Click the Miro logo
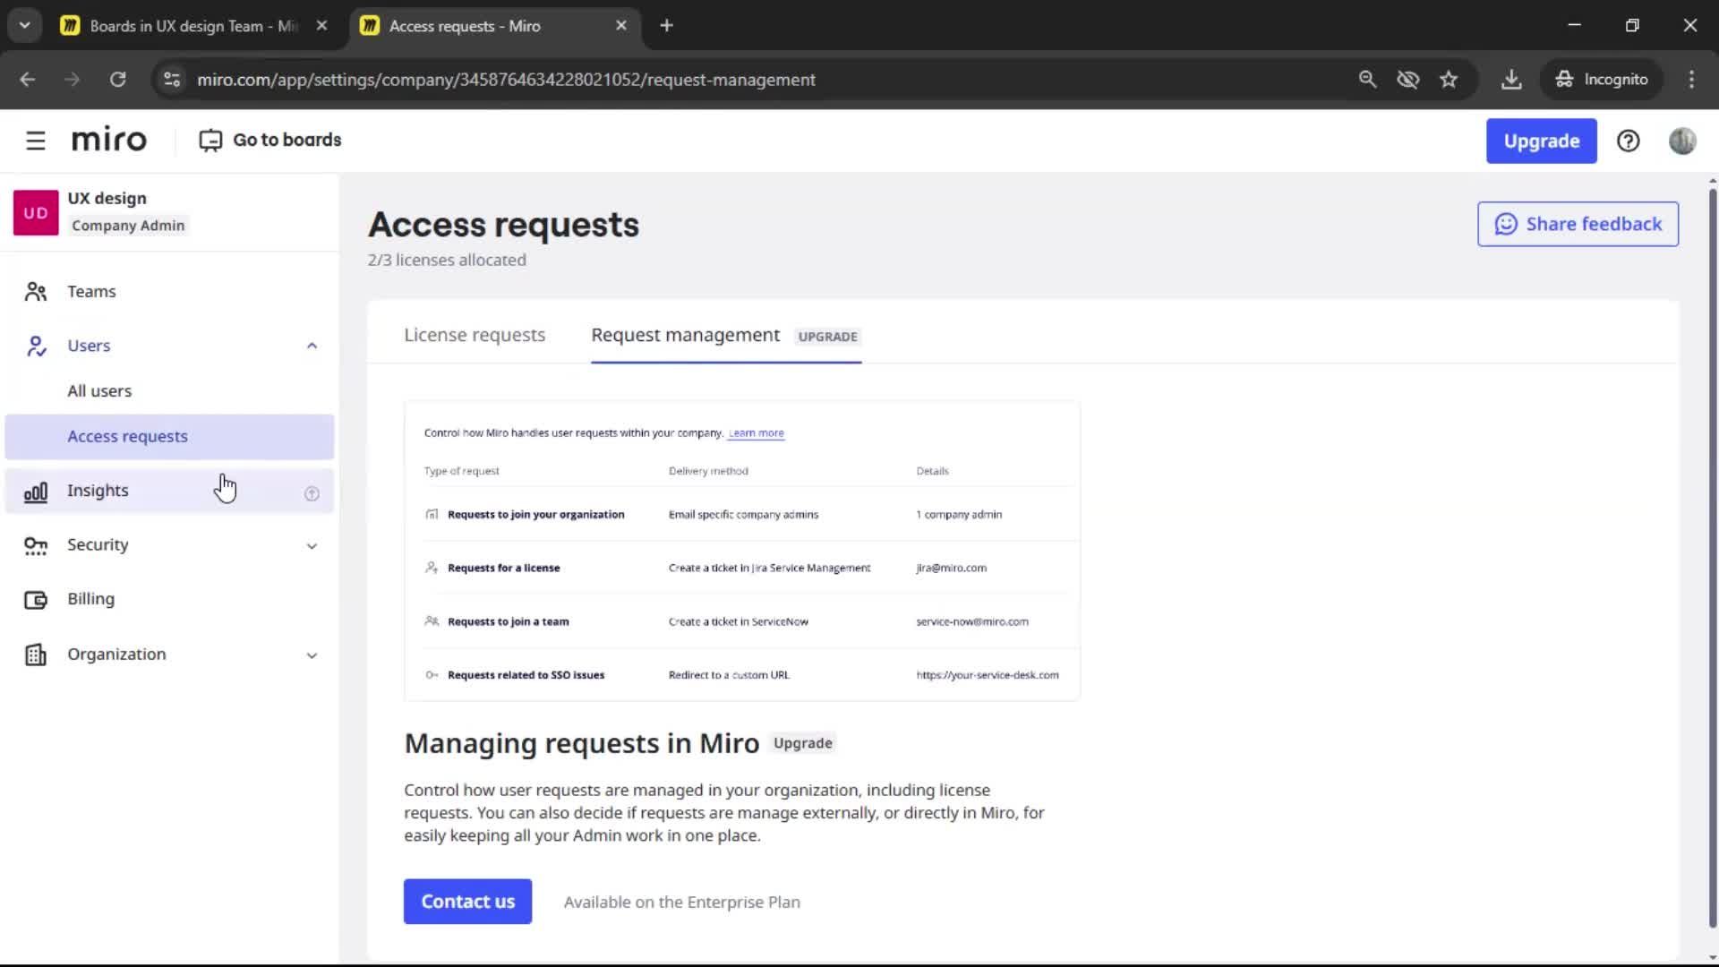The image size is (1719, 967). [108, 140]
